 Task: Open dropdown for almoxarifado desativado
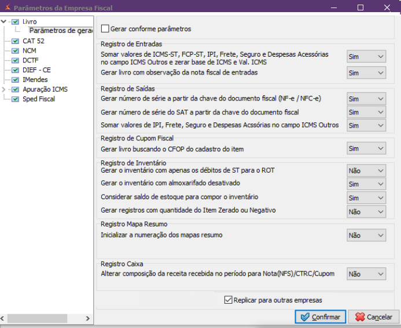[x=366, y=184]
